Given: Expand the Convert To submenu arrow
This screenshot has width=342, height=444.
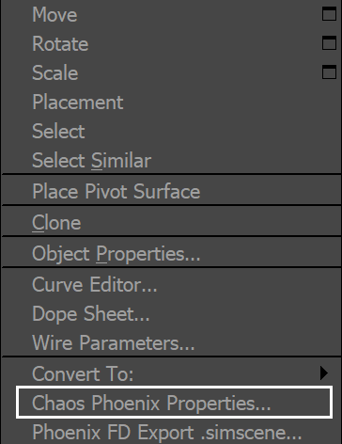Looking at the screenshot, I should [324, 373].
